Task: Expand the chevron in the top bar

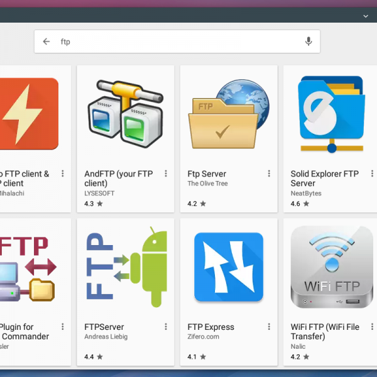Action: [x=366, y=16]
